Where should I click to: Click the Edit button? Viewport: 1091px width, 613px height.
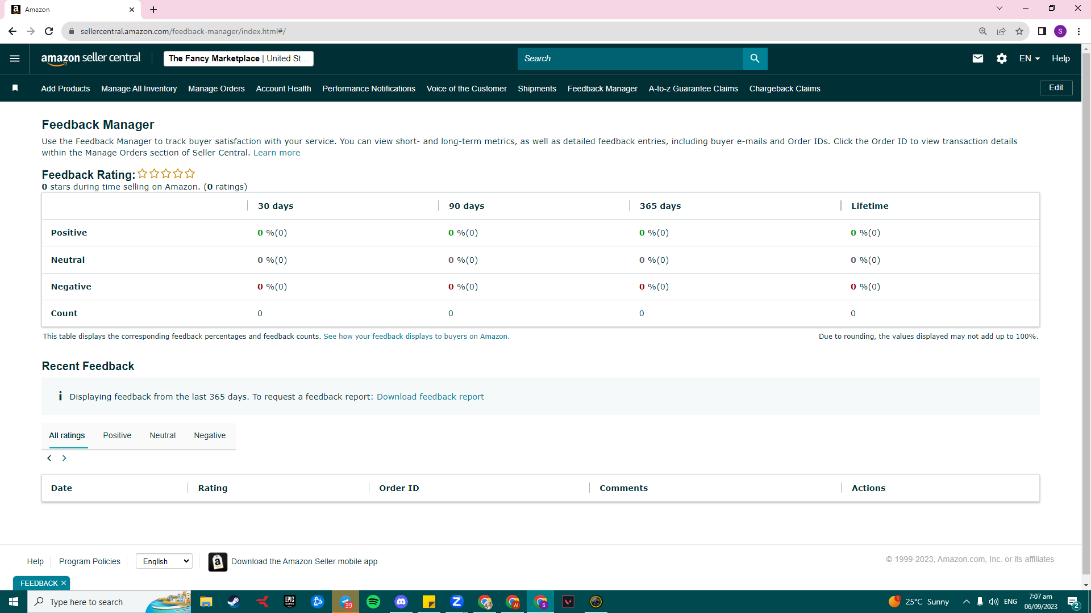pos(1056,88)
